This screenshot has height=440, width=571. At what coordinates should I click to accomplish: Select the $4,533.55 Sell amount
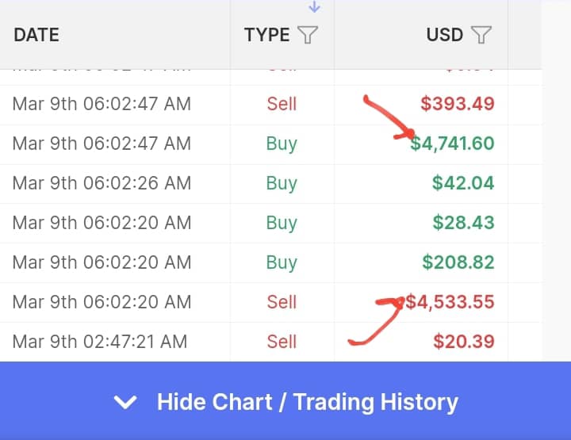450,302
